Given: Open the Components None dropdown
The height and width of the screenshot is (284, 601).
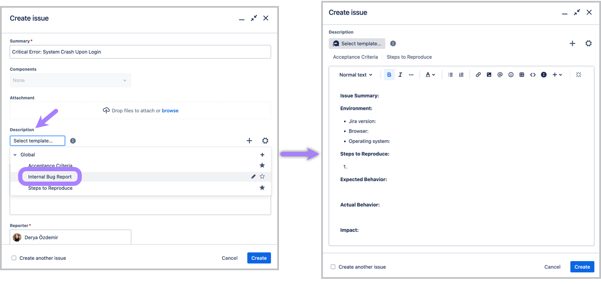Looking at the screenshot, I should [71, 80].
